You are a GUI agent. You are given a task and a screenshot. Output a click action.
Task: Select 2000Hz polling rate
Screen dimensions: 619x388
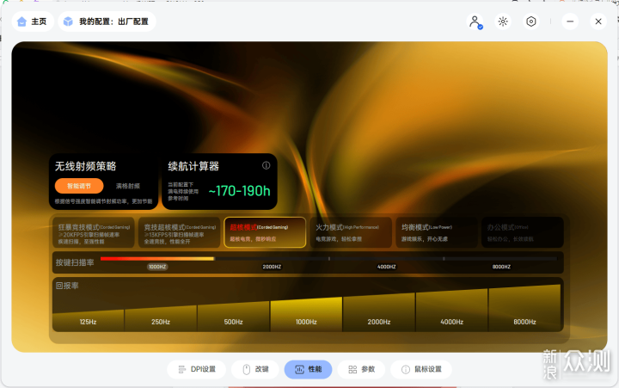point(379,312)
